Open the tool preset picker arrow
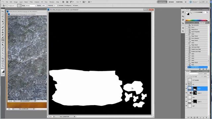The image size is (212, 119). 6,6
